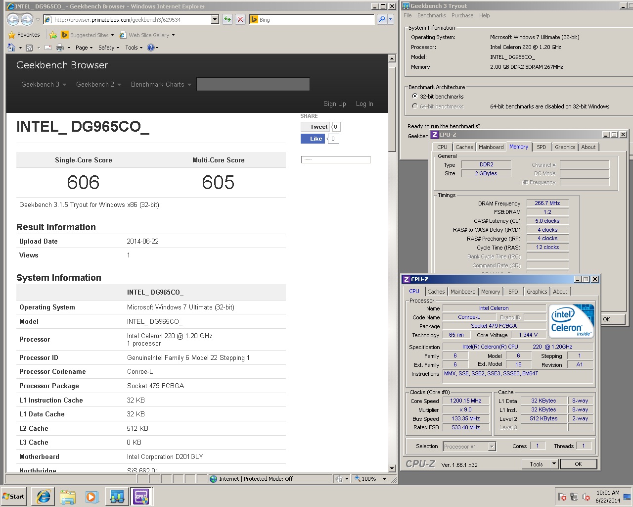The height and width of the screenshot is (507, 633).
Task: Click the Tools button in CPU-Z
Action: [x=536, y=464]
